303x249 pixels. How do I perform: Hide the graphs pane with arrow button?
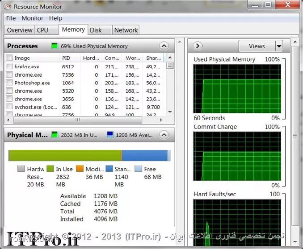[198, 46]
